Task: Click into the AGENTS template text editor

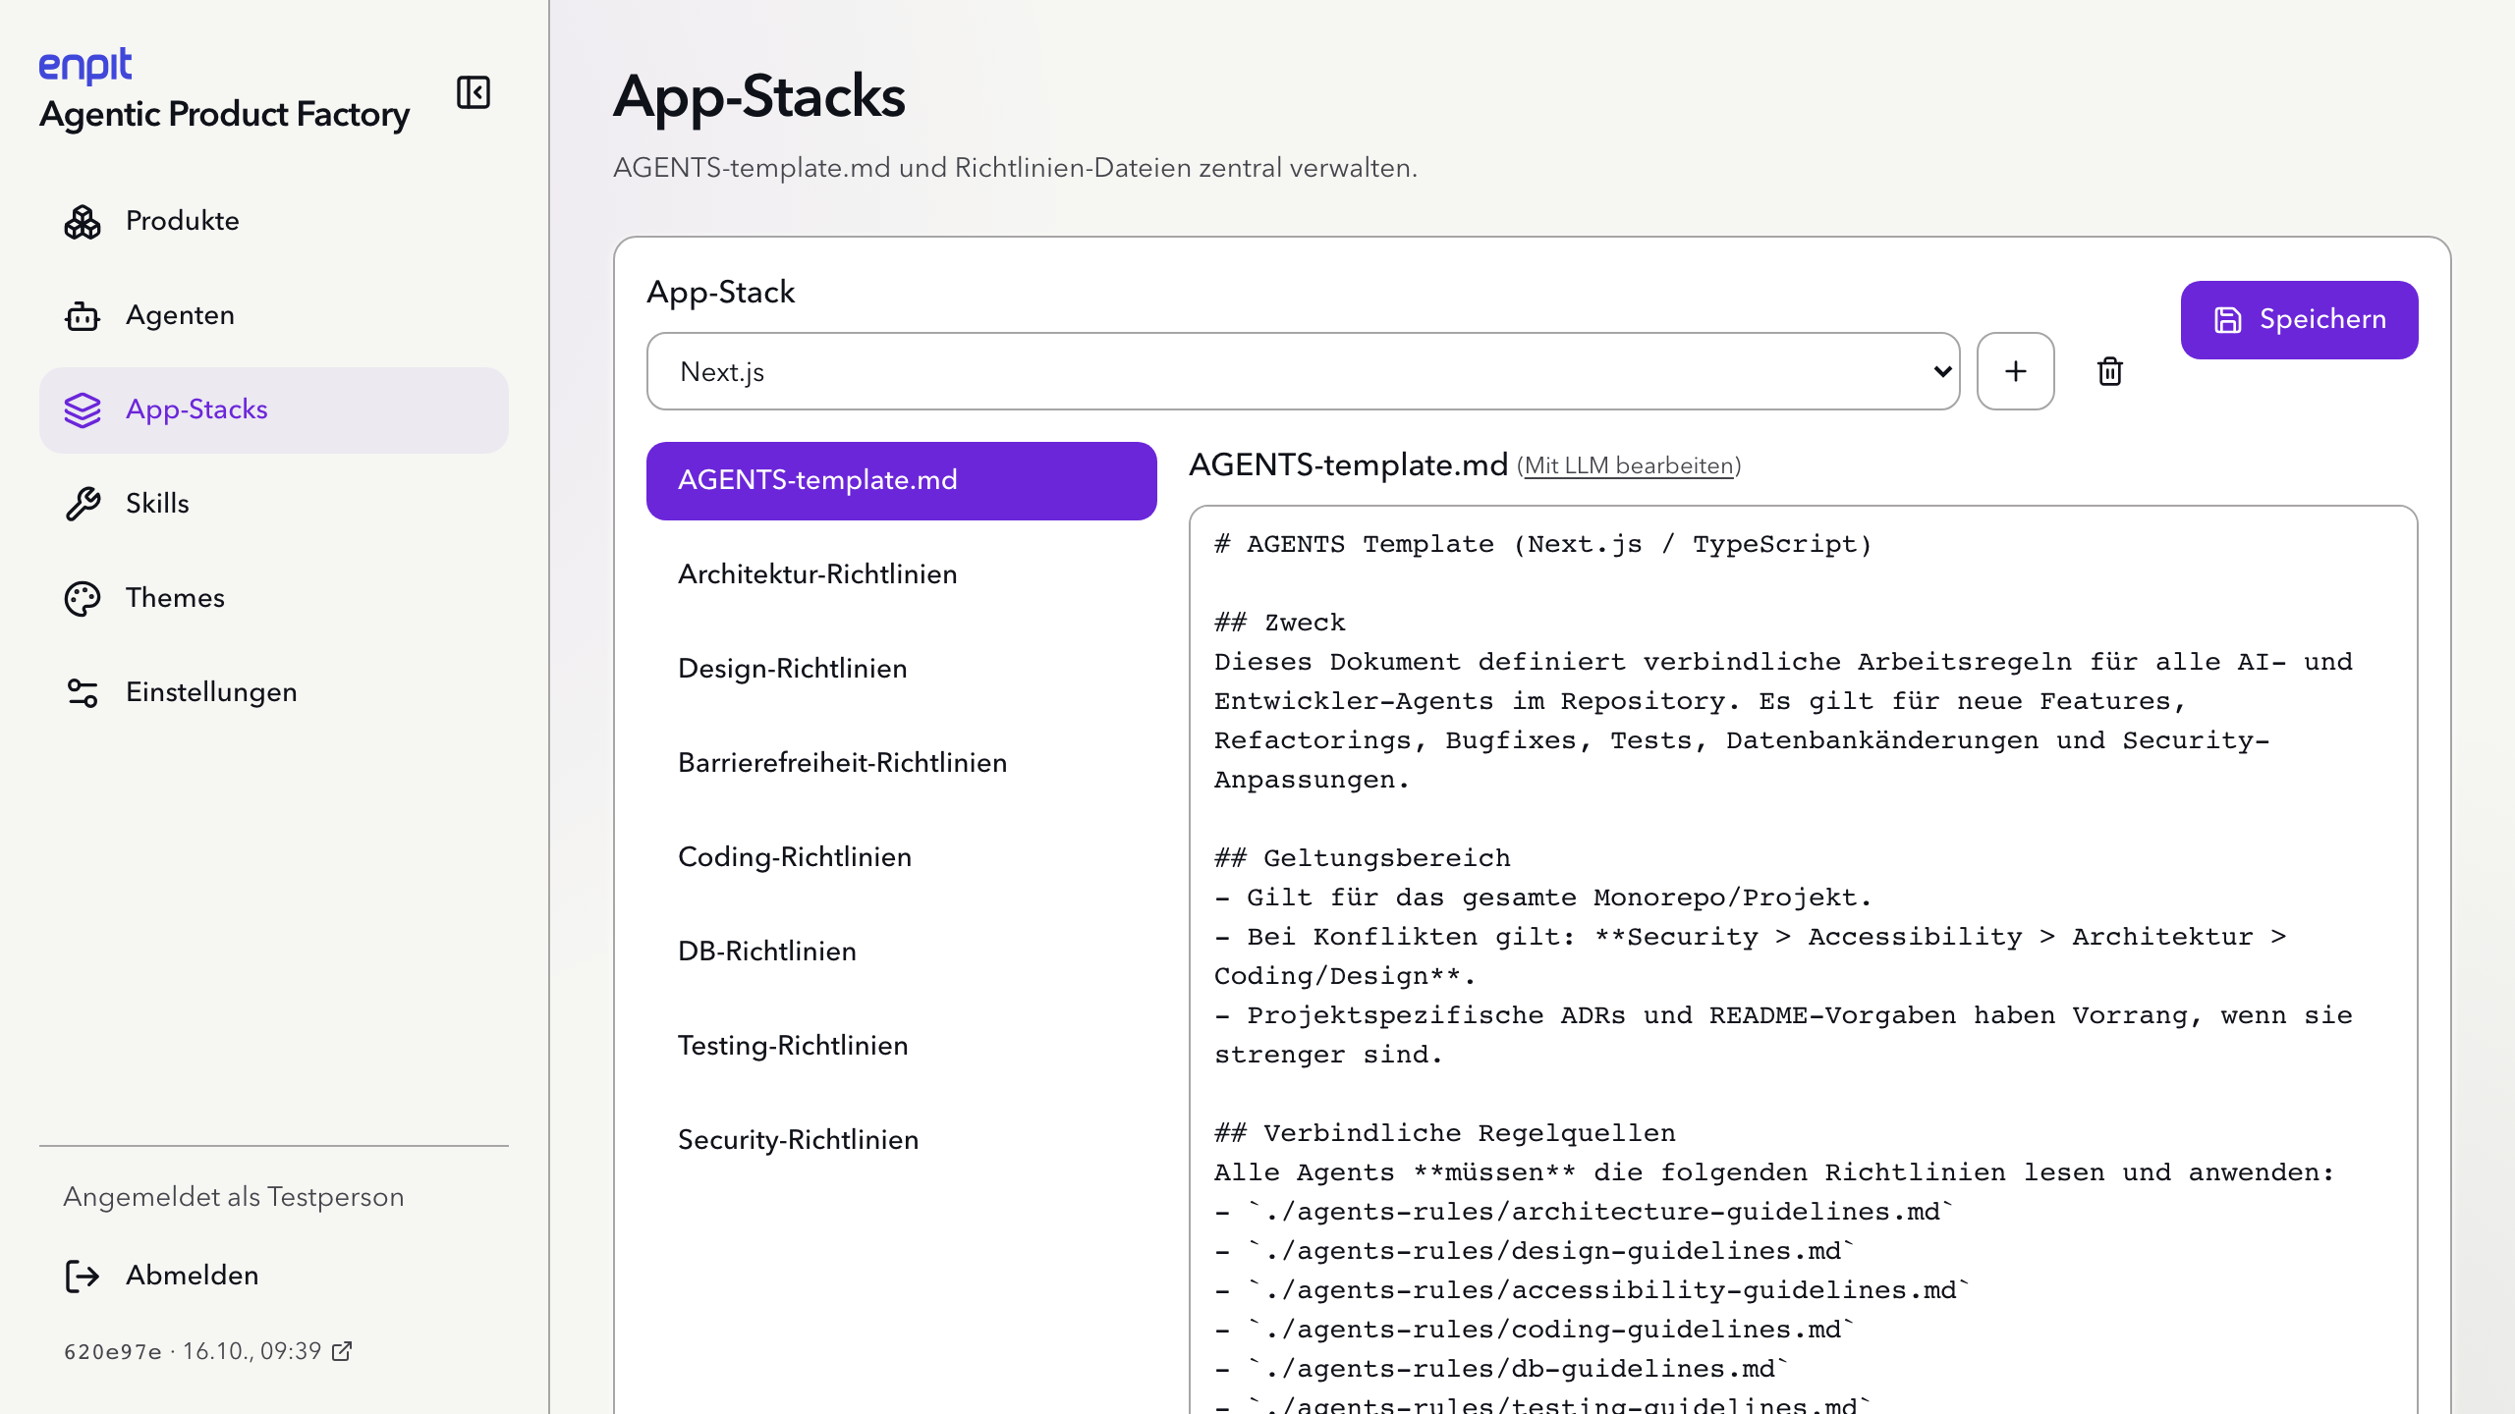Action: 1803,960
